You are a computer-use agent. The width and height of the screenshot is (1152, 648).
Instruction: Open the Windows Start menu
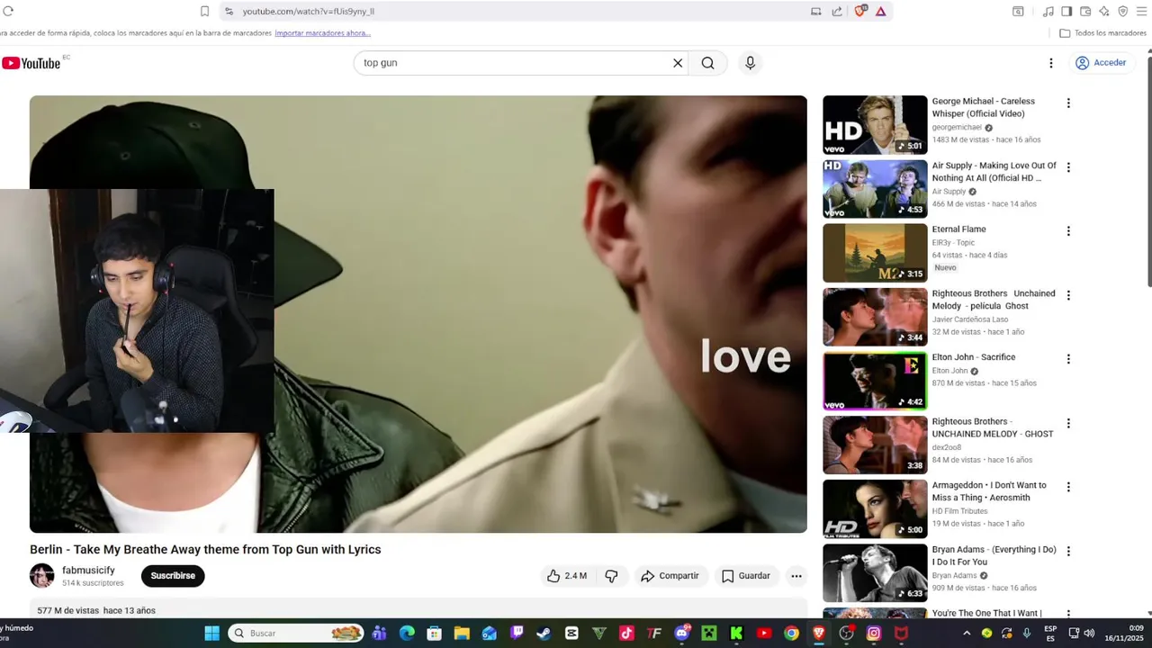pyautogui.click(x=211, y=634)
